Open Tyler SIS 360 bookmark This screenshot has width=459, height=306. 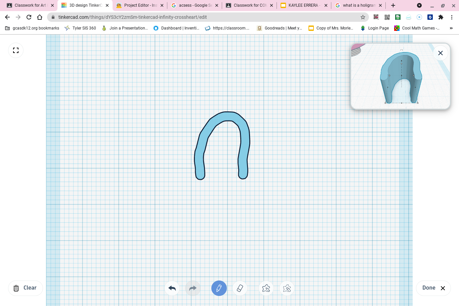pos(80,28)
